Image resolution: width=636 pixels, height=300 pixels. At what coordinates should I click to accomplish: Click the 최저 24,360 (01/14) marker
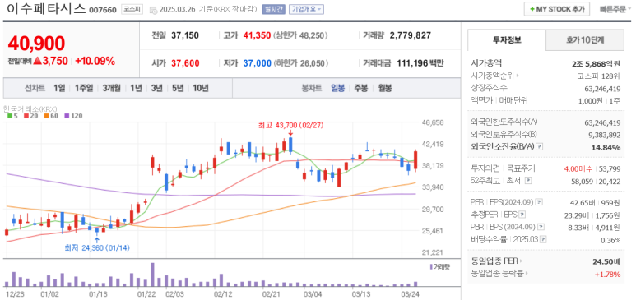tap(96, 247)
